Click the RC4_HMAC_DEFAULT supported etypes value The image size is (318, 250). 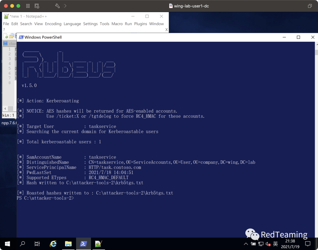pos(108,178)
